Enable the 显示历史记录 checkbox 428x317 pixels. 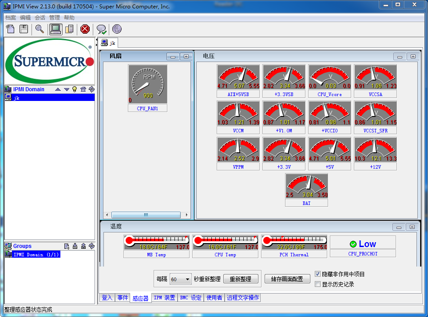(317, 284)
